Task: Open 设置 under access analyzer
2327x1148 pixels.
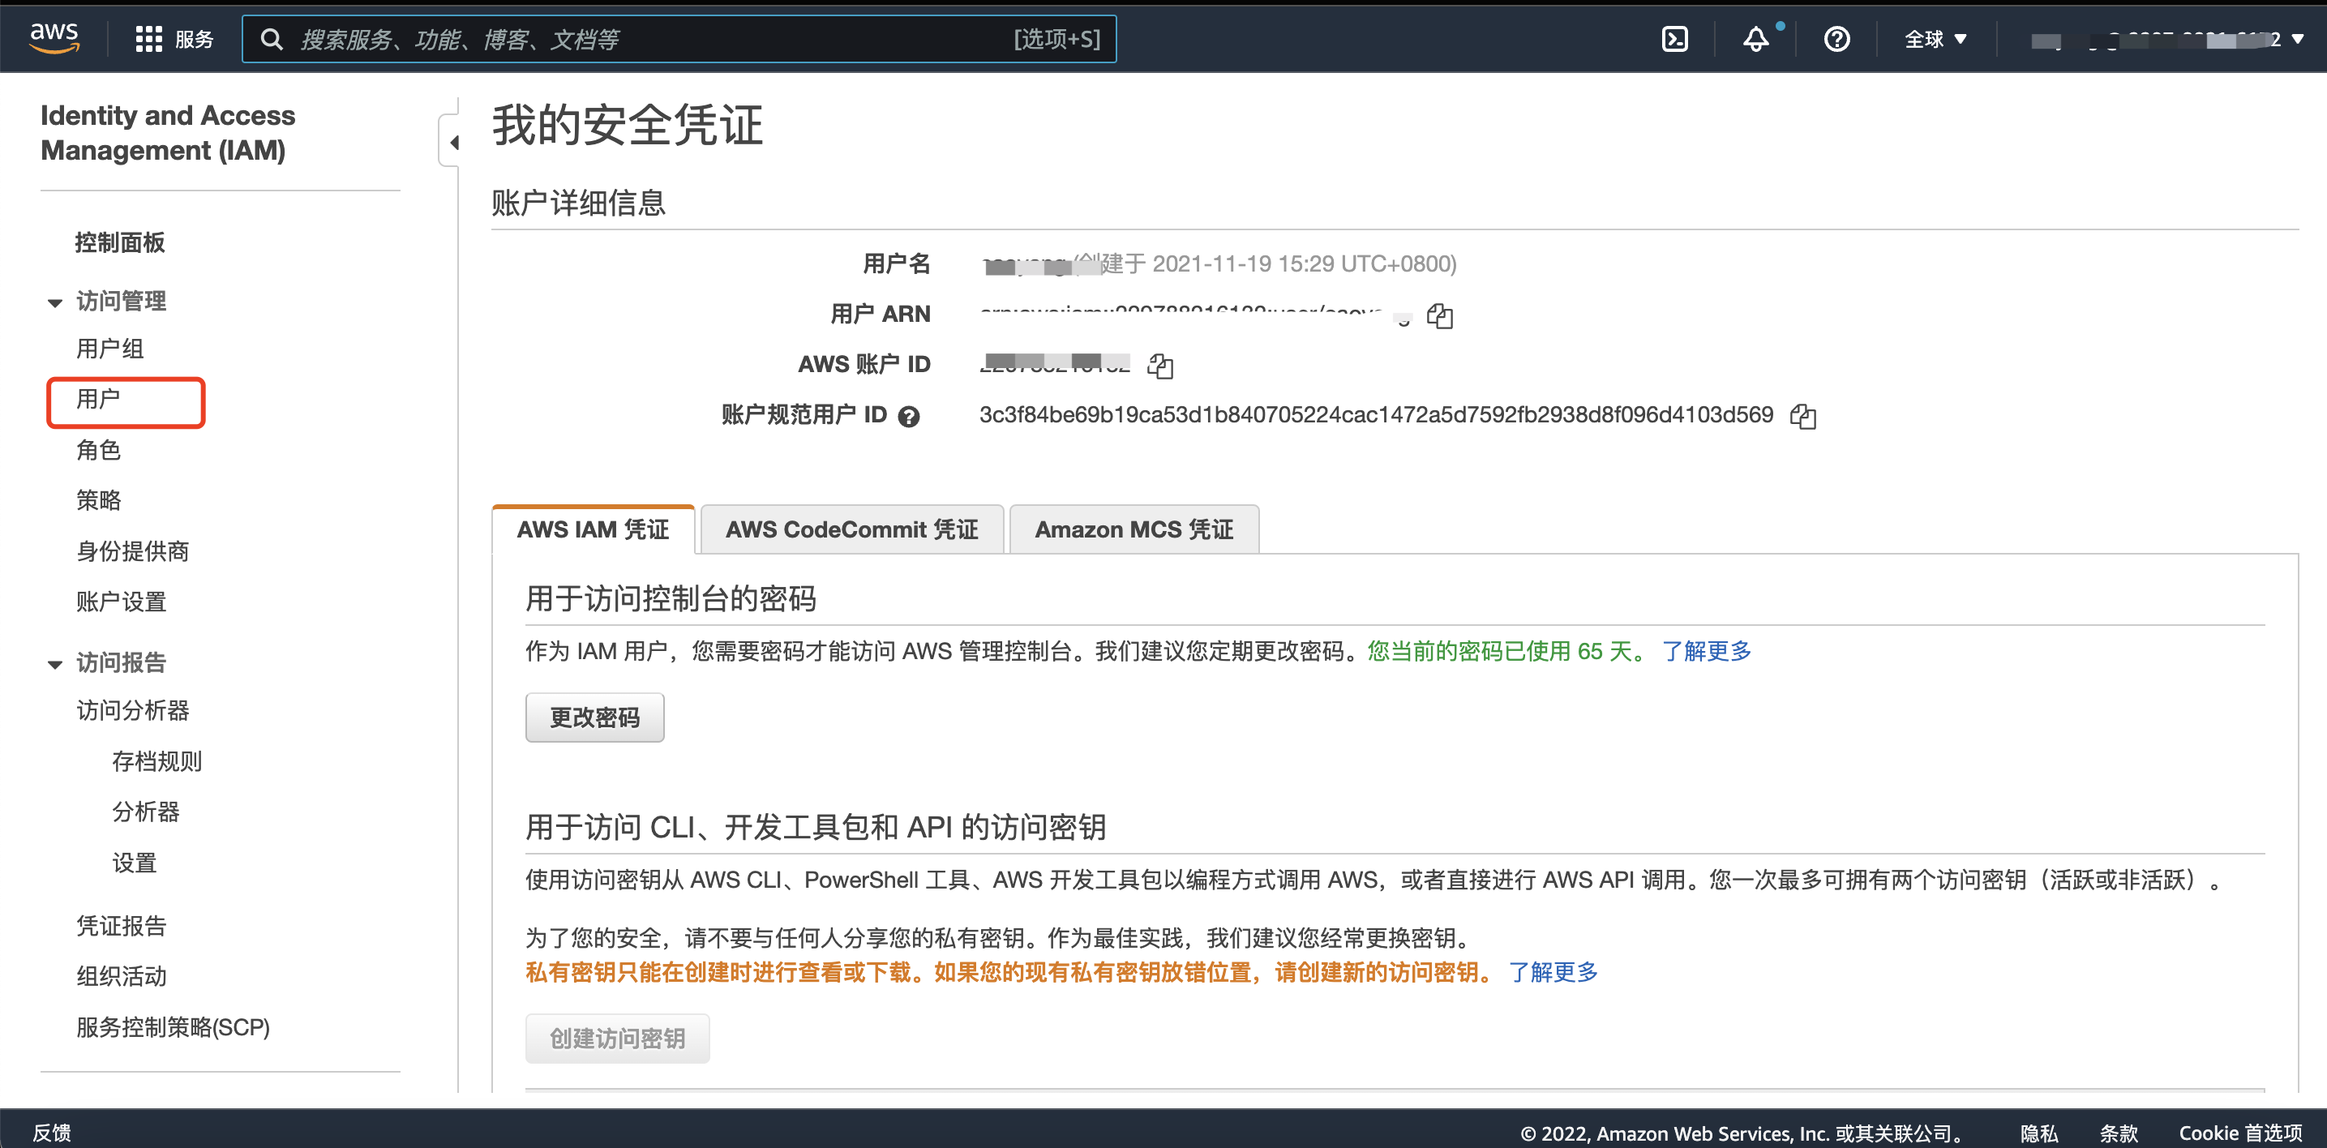Action: pos(134,863)
